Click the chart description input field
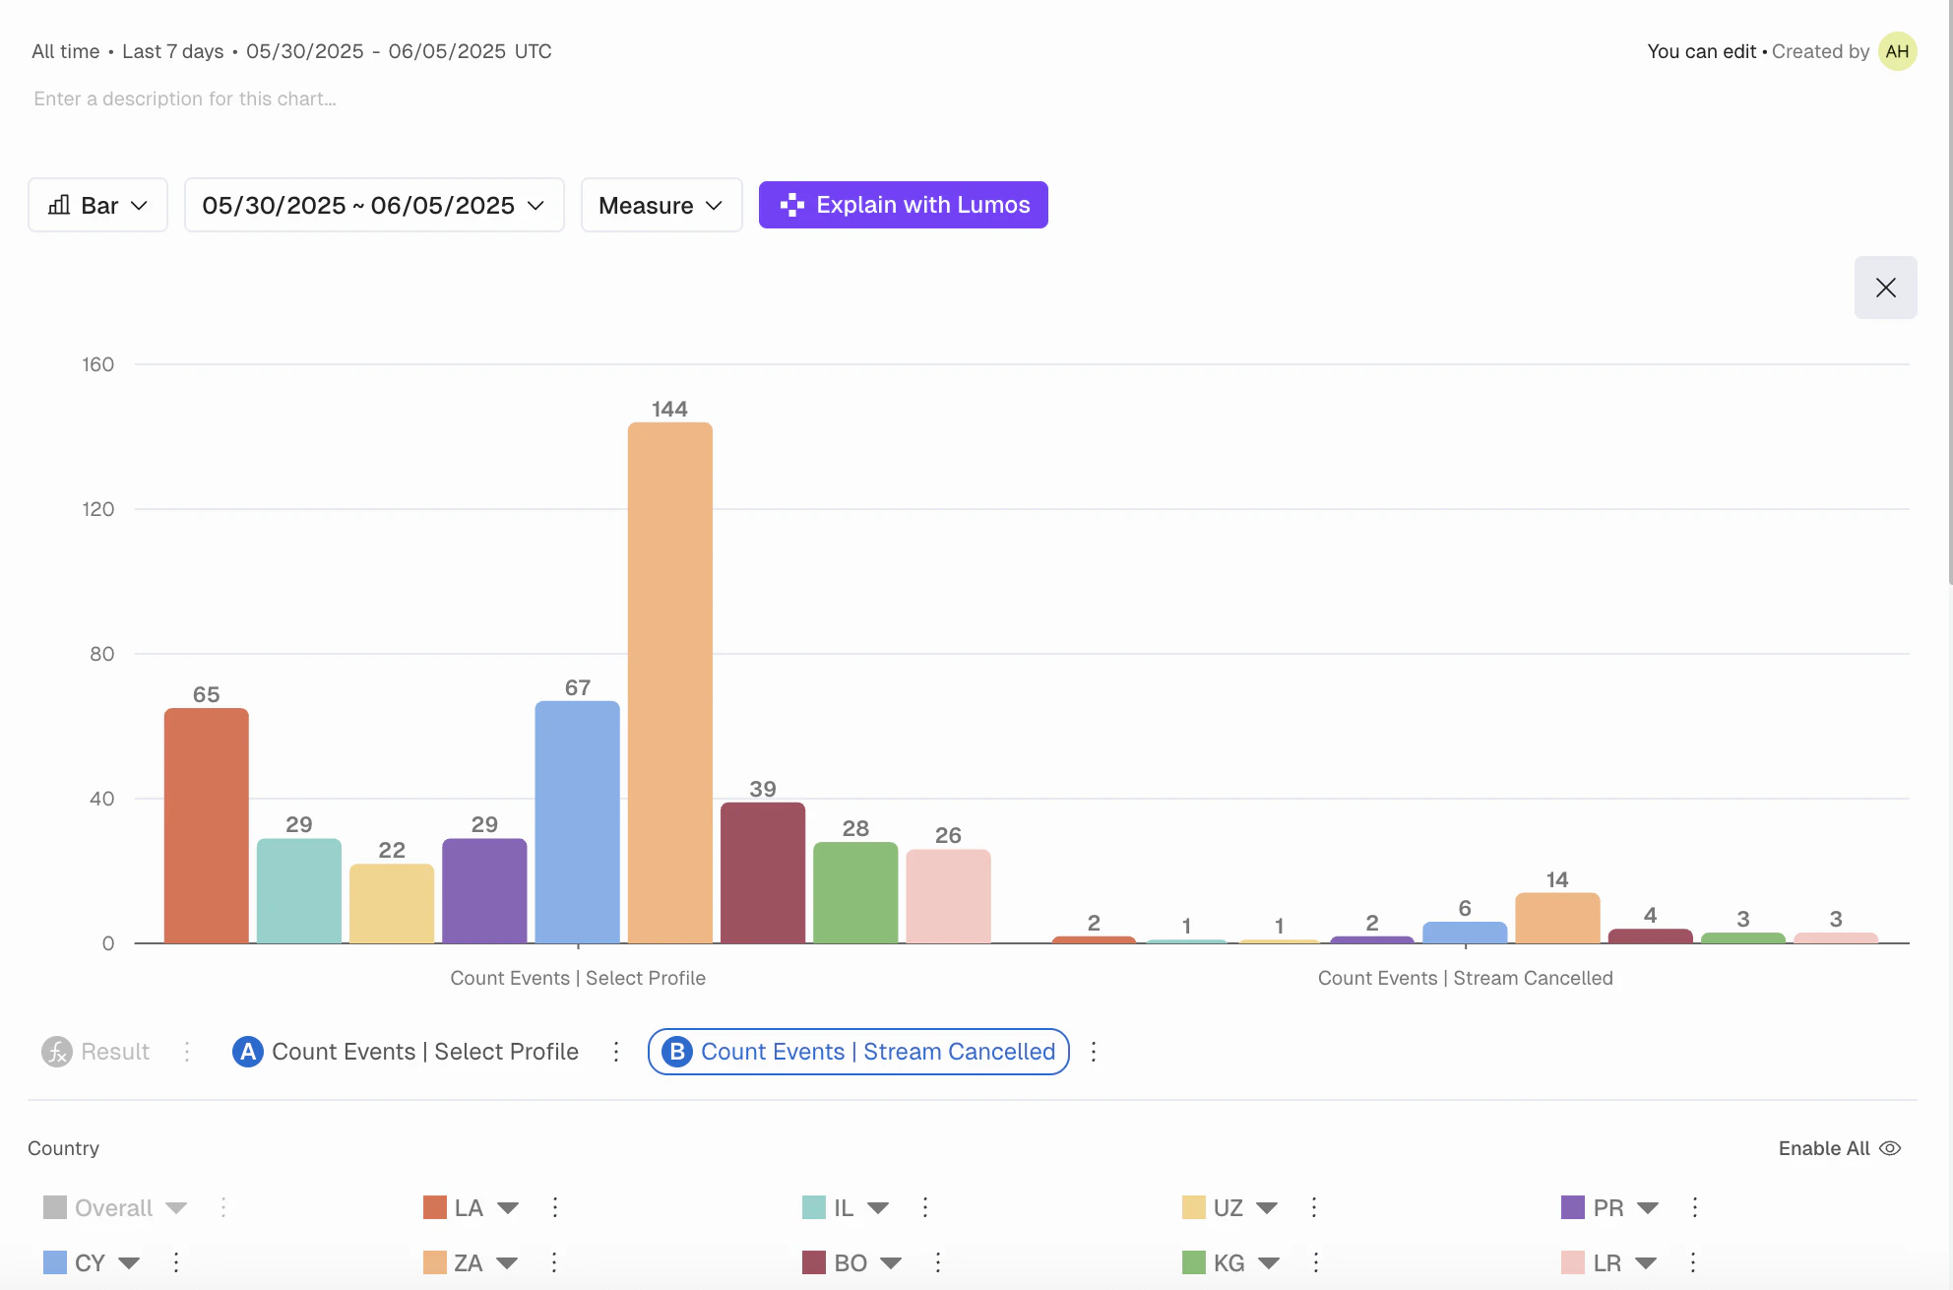Image resolution: width=1953 pixels, height=1290 pixels. (x=185, y=98)
